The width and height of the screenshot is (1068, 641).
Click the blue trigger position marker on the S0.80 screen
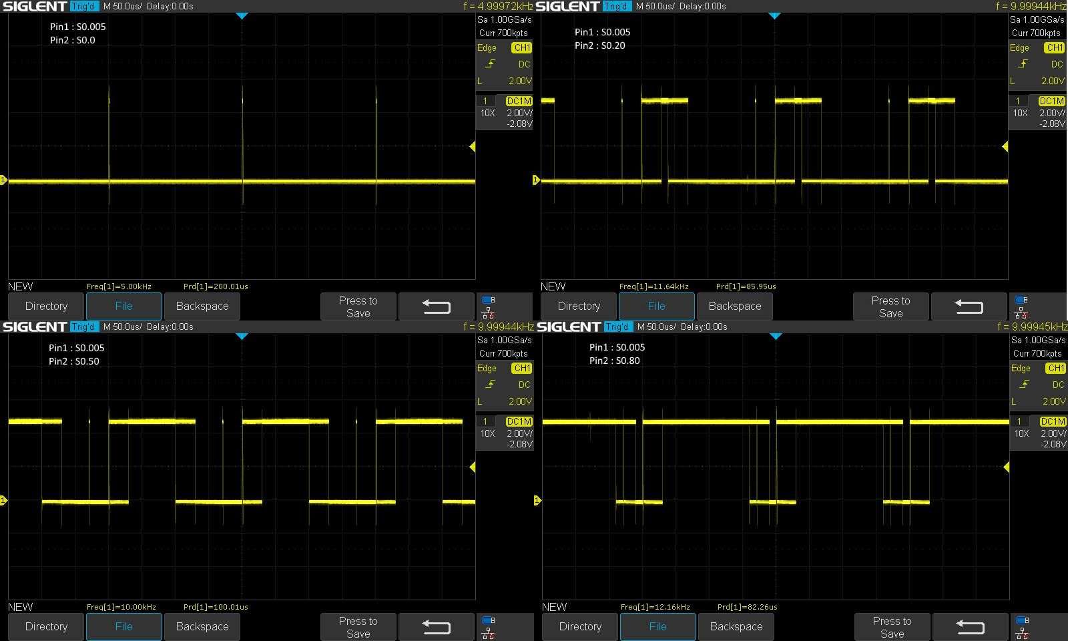pyautogui.click(x=776, y=336)
